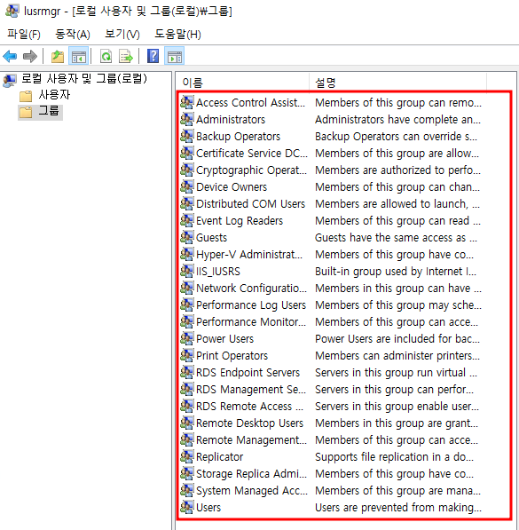The image size is (519, 530).
Task: Click the IIS_IUSRS group icon
Action: (x=187, y=271)
